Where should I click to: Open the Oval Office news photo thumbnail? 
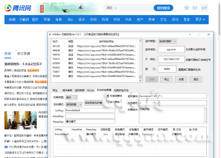20,120
